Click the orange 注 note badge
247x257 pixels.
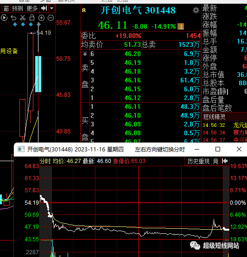[x=181, y=26]
